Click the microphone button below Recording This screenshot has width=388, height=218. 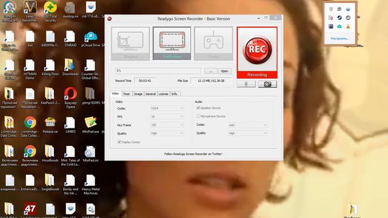(246, 84)
